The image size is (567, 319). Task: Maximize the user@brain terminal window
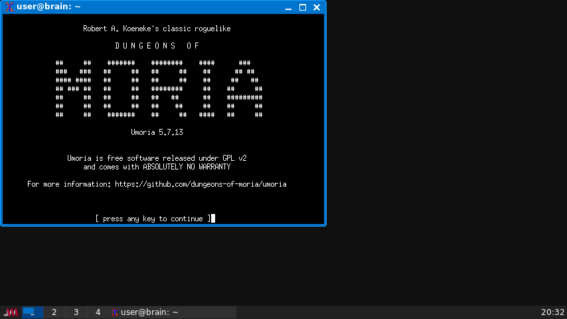(303, 7)
